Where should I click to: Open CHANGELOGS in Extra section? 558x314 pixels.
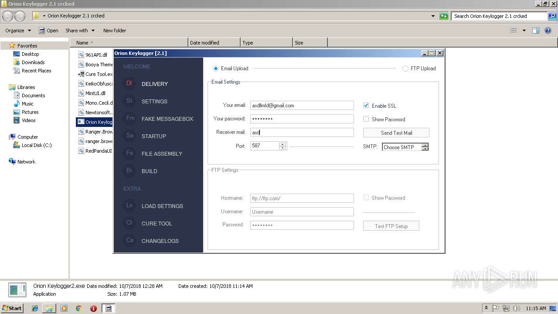click(x=160, y=241)
